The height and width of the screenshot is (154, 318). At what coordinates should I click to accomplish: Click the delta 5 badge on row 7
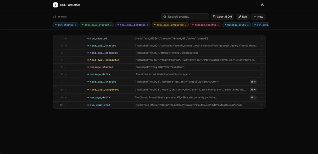[x=253, y=82]
